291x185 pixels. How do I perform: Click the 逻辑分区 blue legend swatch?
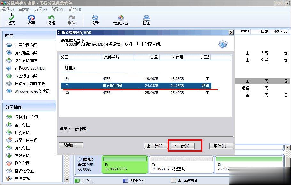pos(125,181)
